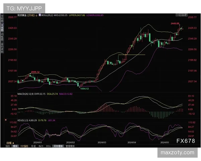Click the MID:2350.35 value
Viewport: 201px width, 161px height.
tap(61, 15)
